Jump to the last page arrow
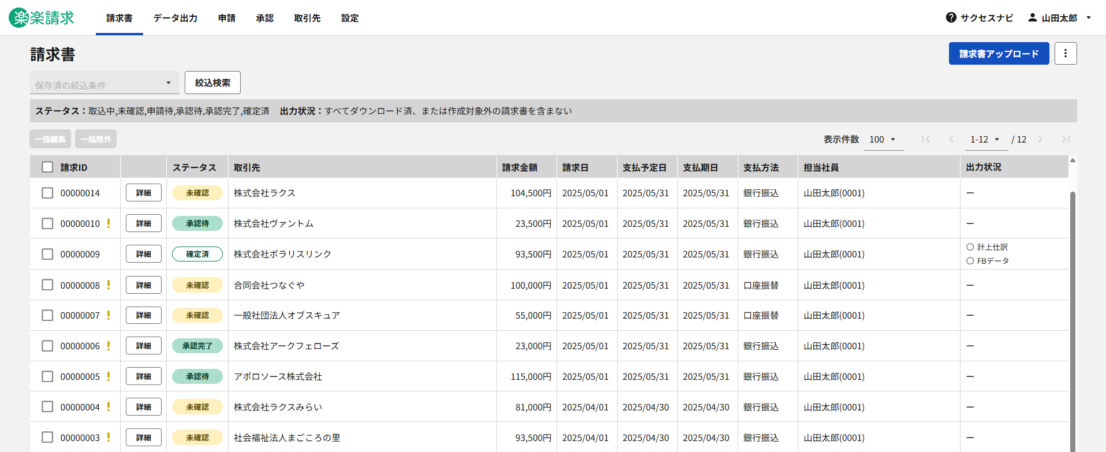Screen dimensions: 1106x452 [1065, 139]
